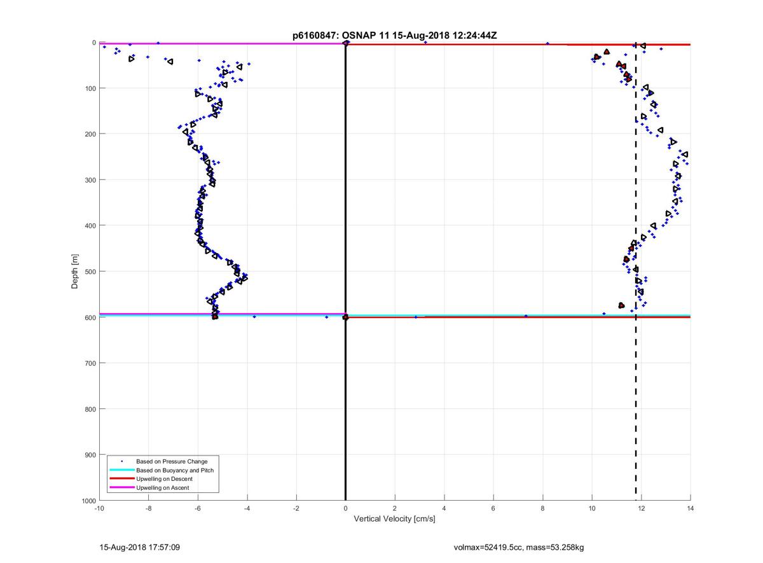Click the depth tick label '900'
763x563 pixels.
90,455
